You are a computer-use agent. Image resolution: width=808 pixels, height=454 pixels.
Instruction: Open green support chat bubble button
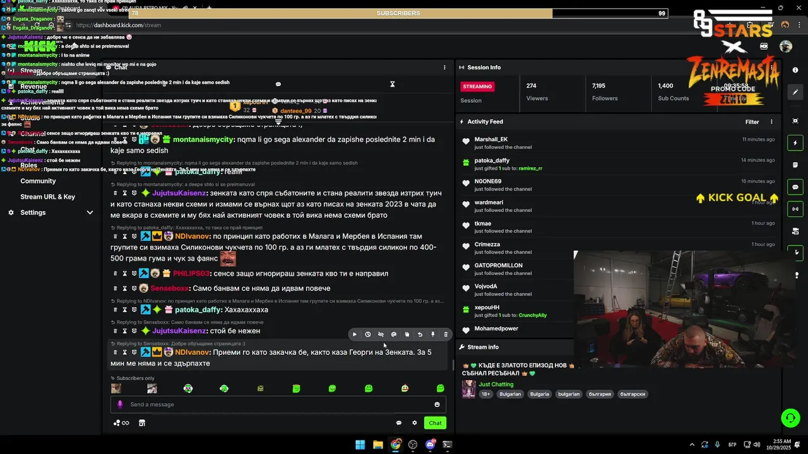pos(790,417)
